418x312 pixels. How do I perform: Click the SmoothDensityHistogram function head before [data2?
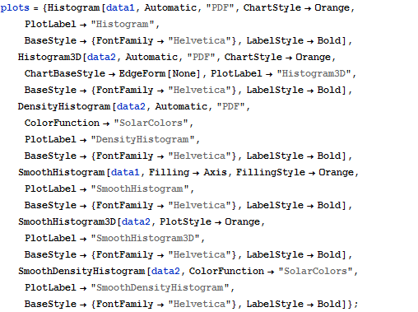click(x=81, y=271)
